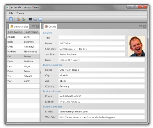Select the dark theme toolbar icon
Viewport: 153px width, 128px height.
click(x=30, y=19)
